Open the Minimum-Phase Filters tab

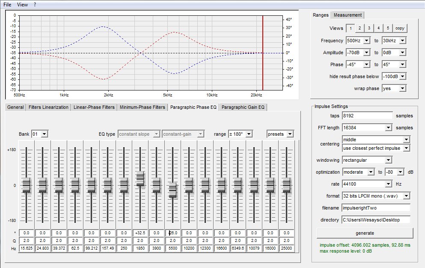coord(142,107)
